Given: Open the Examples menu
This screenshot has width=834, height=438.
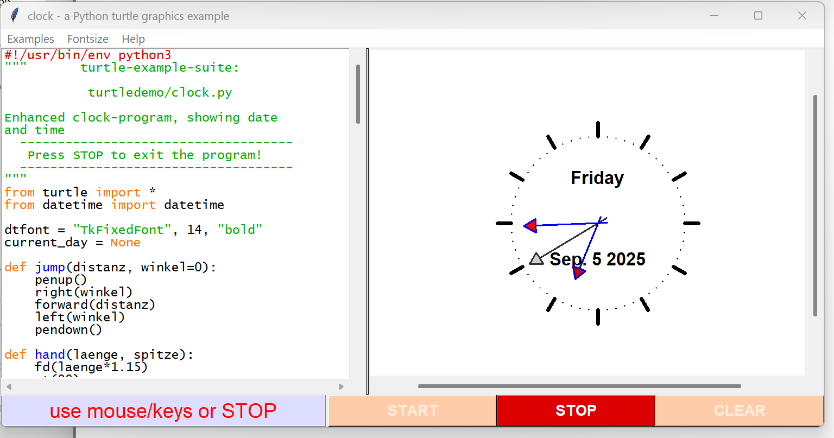Looking at the screenshot, I should tap(30, 39).
